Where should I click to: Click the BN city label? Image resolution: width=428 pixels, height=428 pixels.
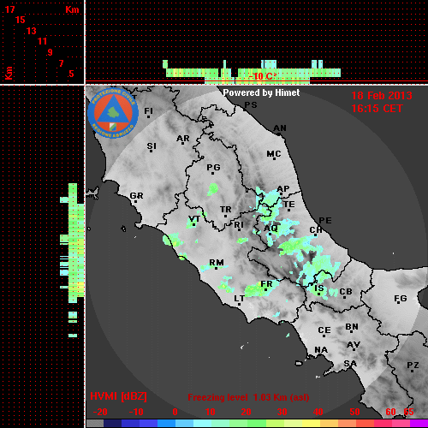[x=352, y=327]
